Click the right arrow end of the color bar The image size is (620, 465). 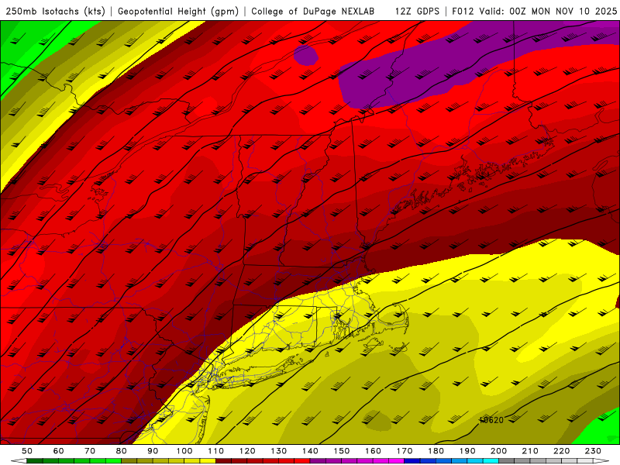point(601,461)
